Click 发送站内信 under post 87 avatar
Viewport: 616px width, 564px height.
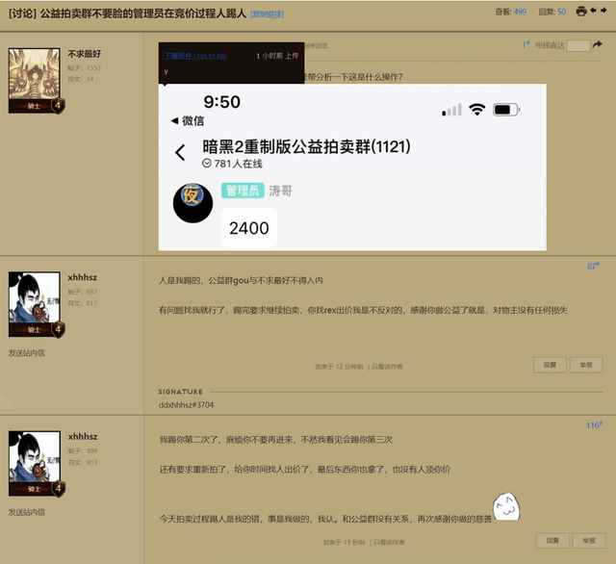26,353
